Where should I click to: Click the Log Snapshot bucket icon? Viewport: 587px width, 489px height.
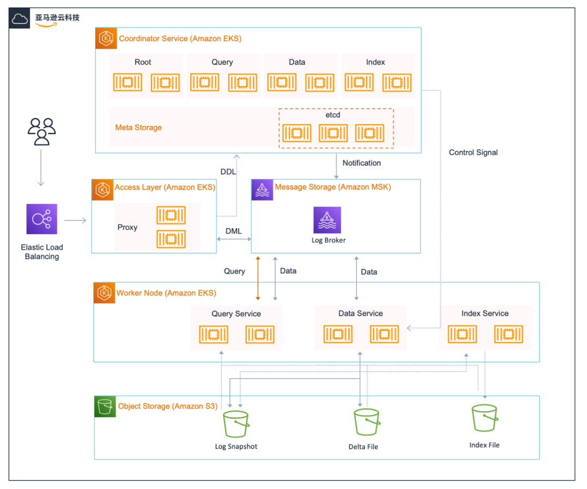(236, 424)
